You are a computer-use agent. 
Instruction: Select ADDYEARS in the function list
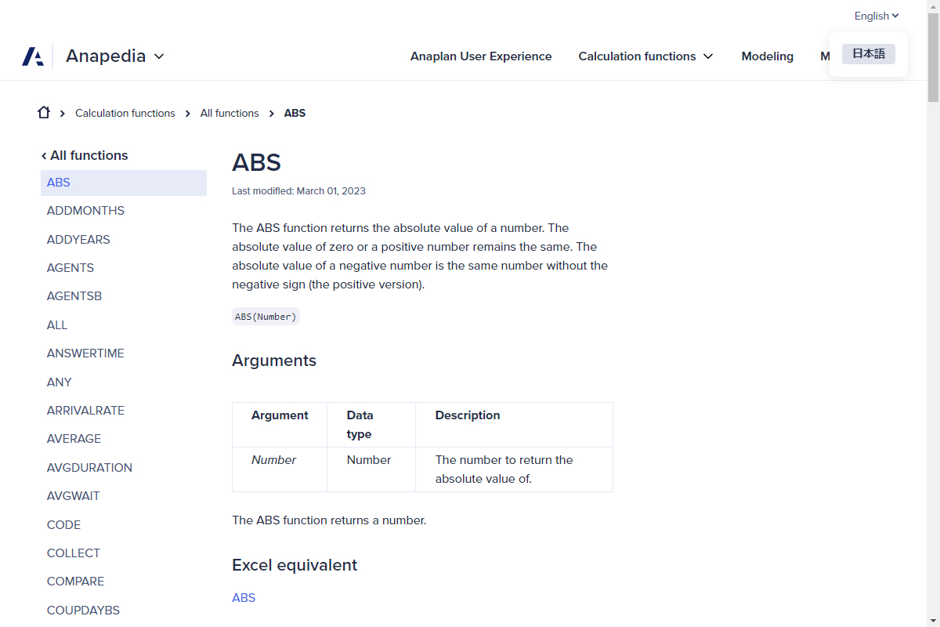pos(78,239)
